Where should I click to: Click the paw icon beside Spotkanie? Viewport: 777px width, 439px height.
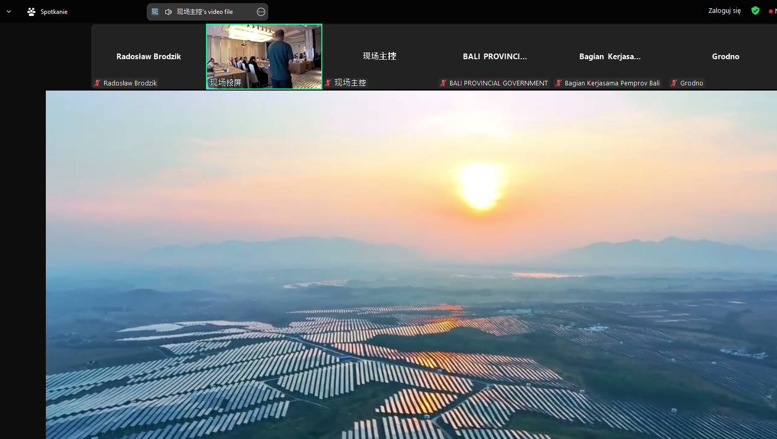[x=31, y=11]
